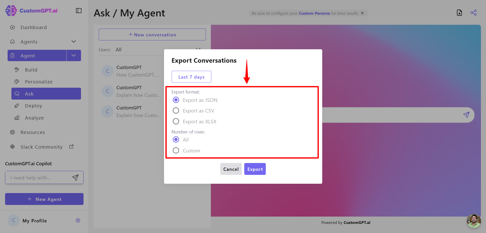Send the Copilot message with the paper plane icon

point(75,177)
